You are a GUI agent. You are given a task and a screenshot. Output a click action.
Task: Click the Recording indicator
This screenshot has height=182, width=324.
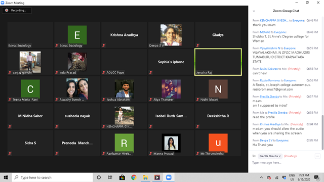17,10
